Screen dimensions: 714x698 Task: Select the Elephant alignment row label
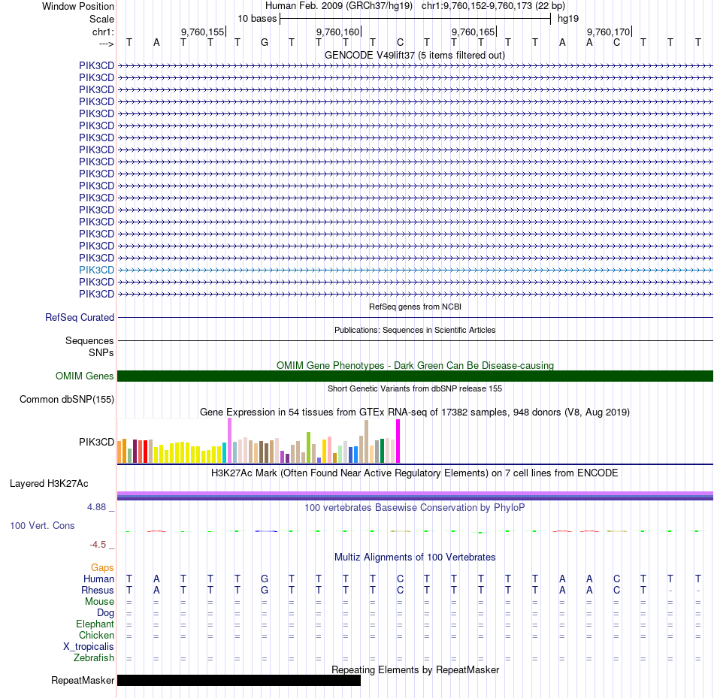(95, 624)
